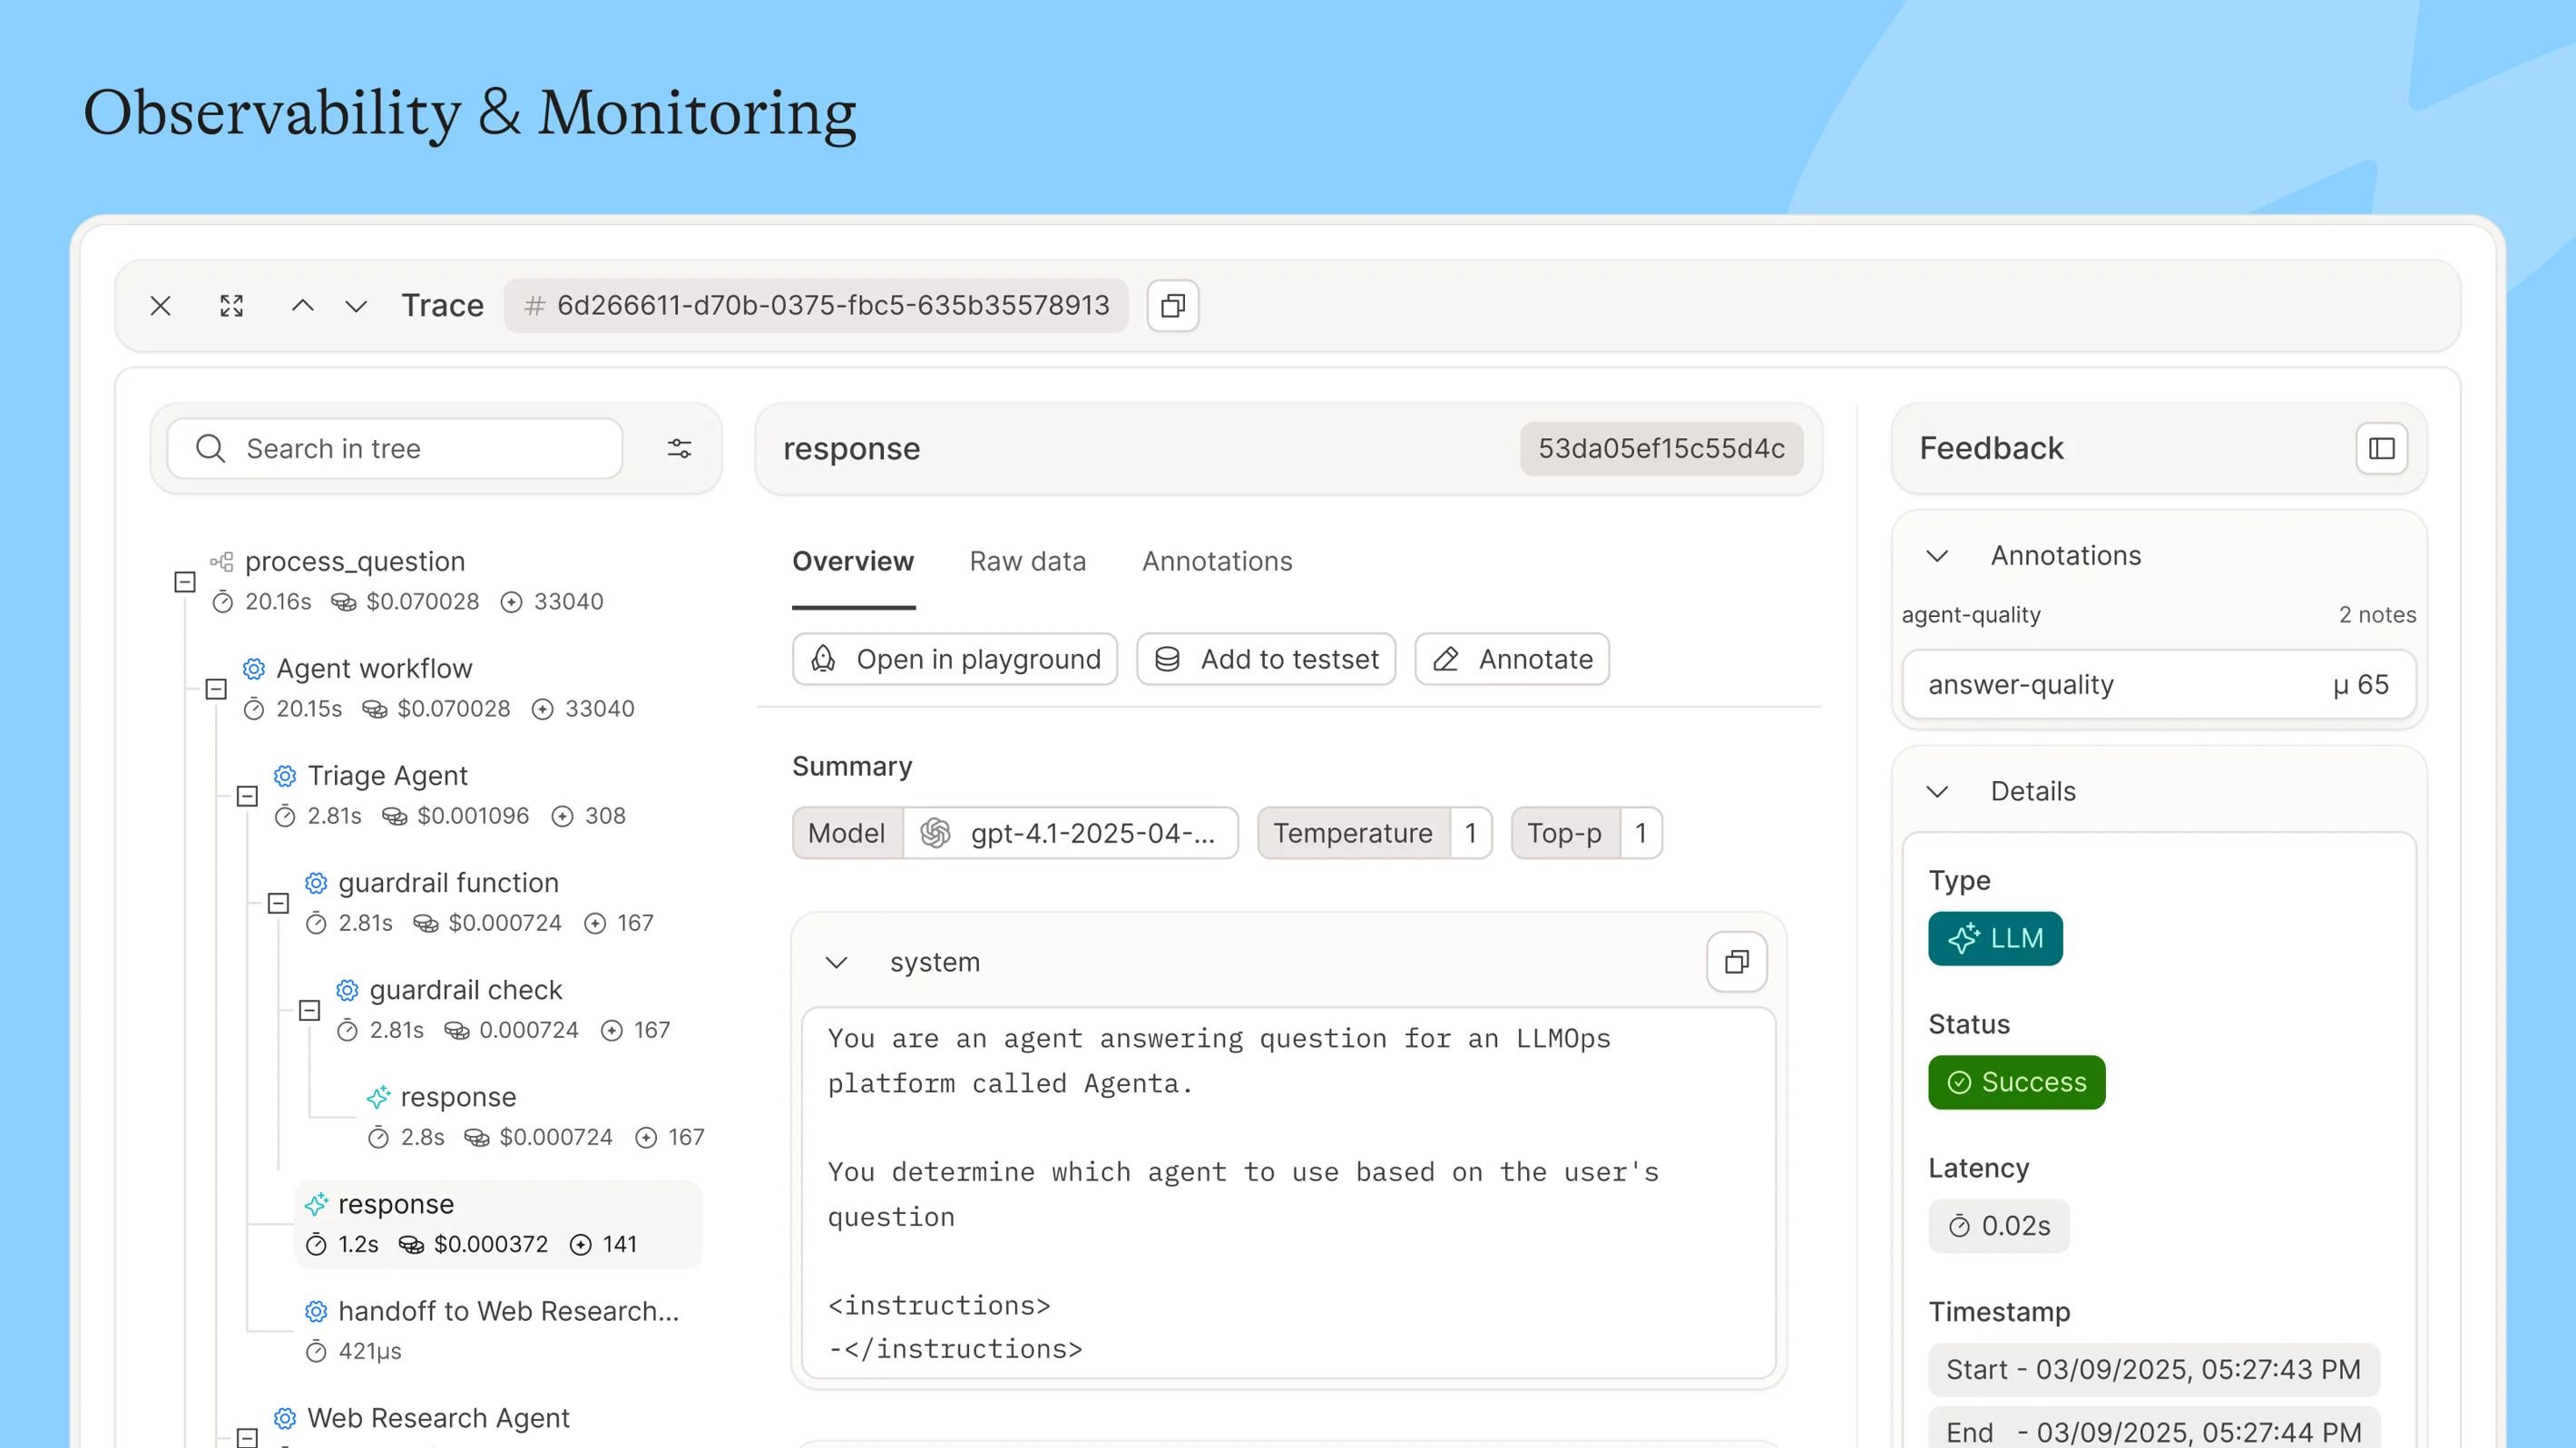Collapse the Annotations section in Feedback

point(1937,556)
